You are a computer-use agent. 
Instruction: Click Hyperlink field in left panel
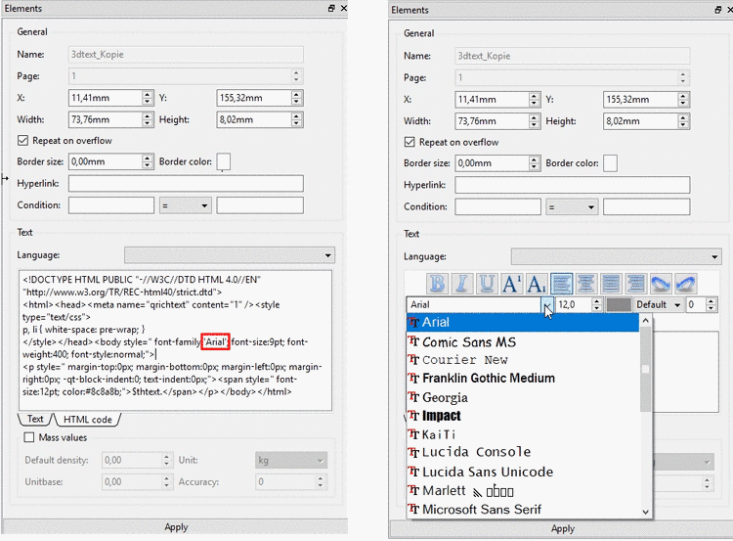pos(186,184)
